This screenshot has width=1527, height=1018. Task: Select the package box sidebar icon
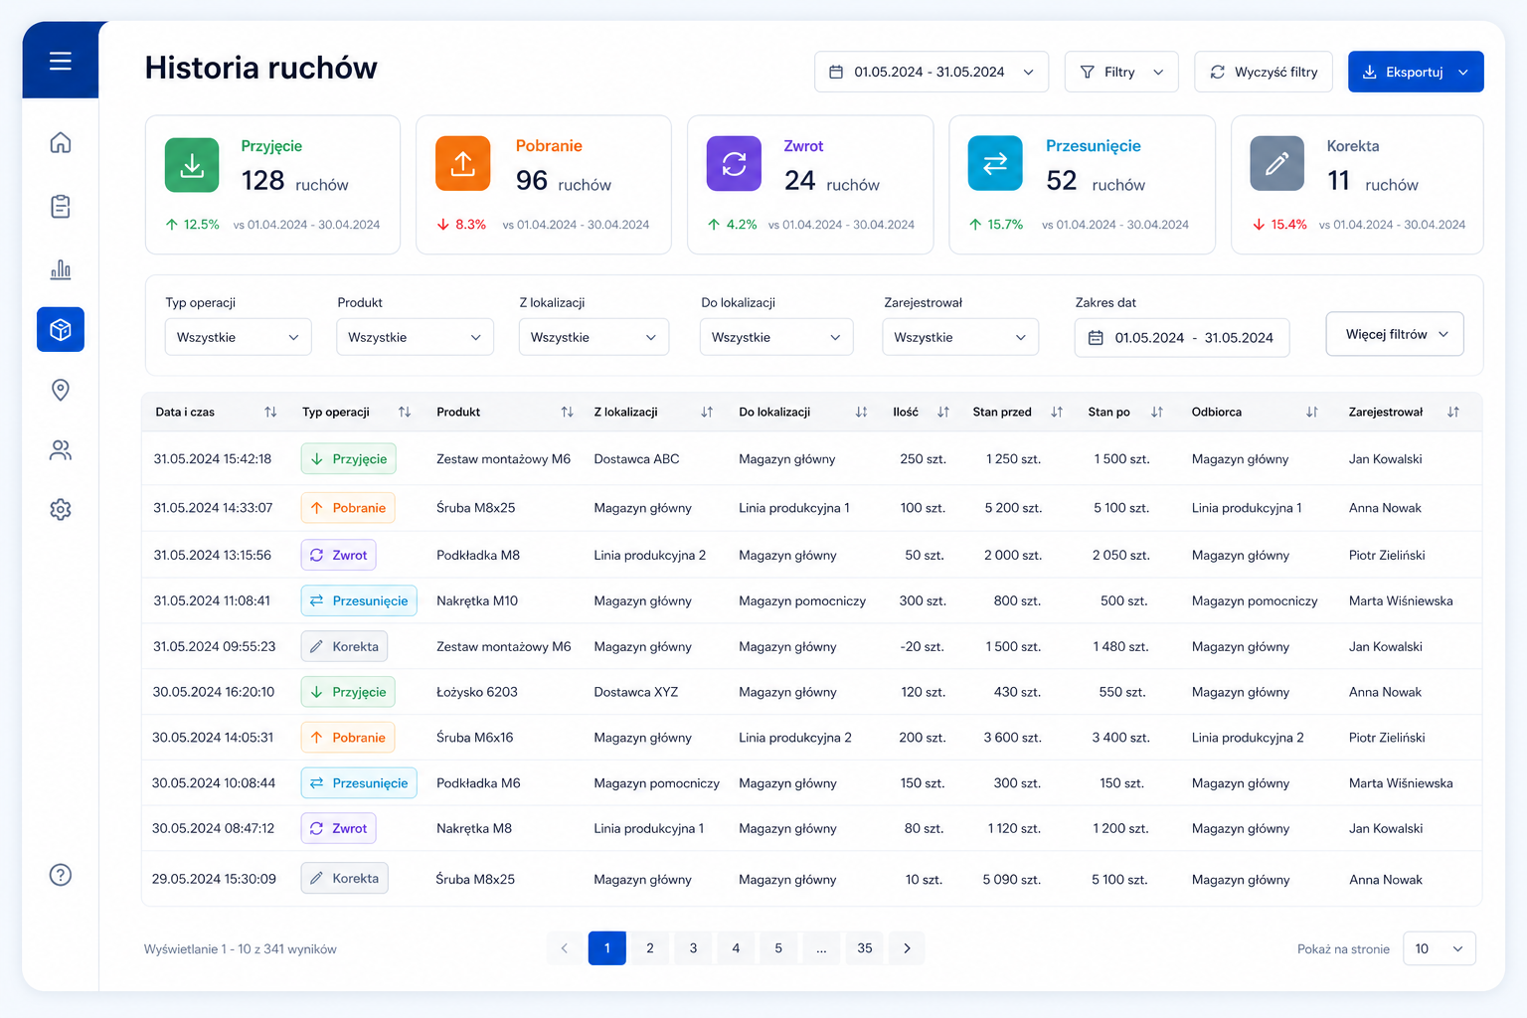click(61, 329)
